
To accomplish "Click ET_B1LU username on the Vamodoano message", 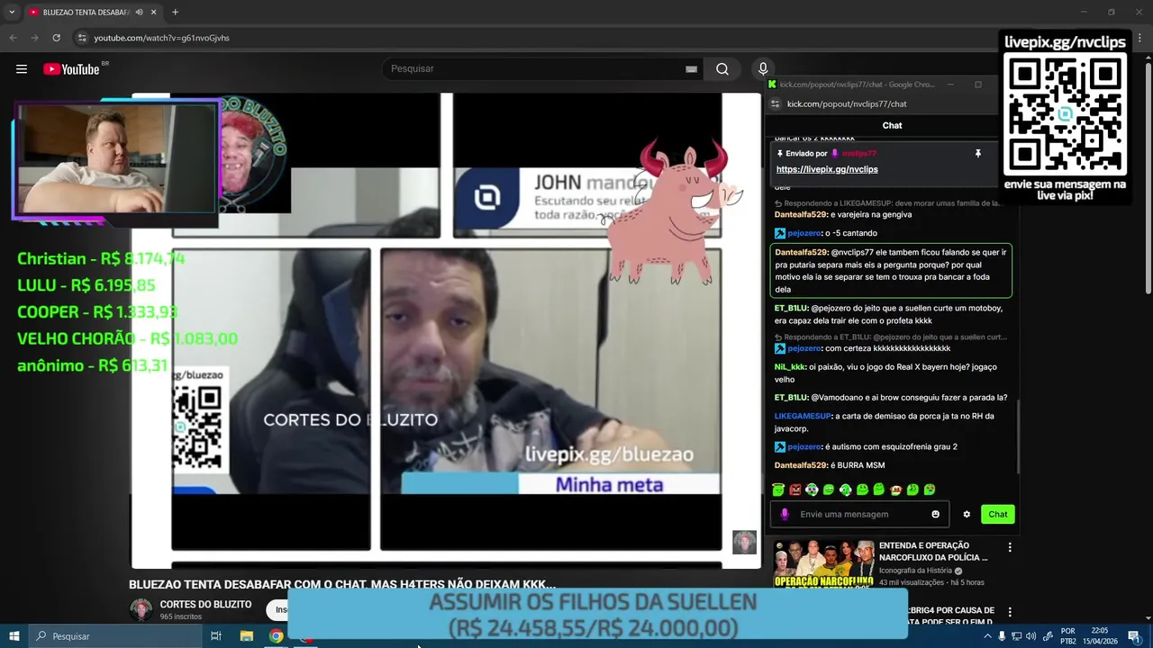I will 791,398.
